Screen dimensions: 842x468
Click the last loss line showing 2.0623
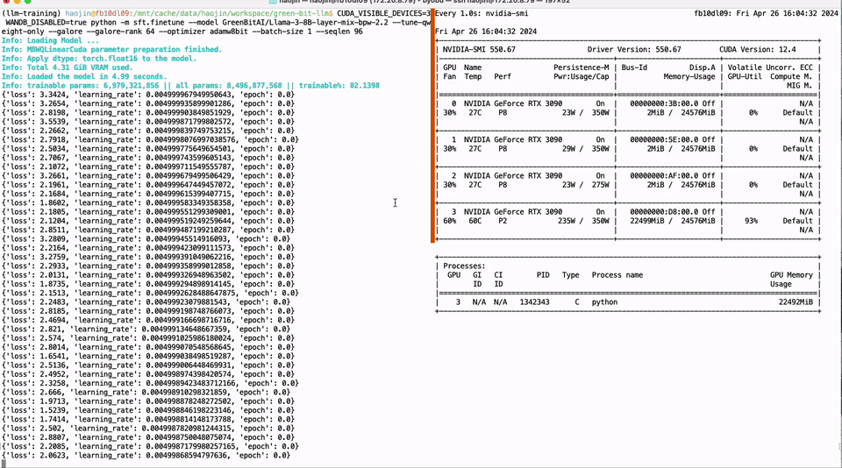point(146,455)
